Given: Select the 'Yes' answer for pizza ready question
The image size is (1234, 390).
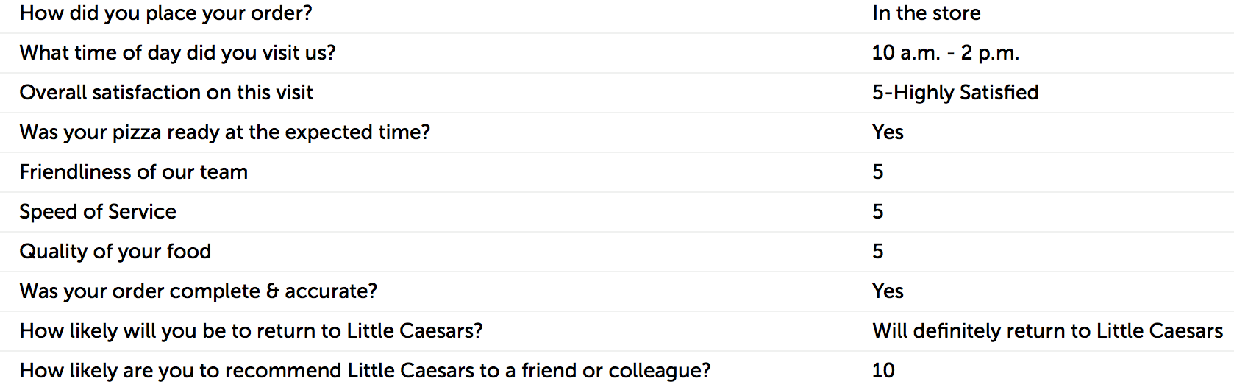Looking at the screenshot, I should click(888, 132).
